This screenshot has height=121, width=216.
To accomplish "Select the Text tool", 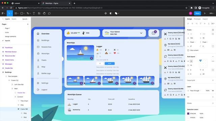I will click(x=34, y=13).
